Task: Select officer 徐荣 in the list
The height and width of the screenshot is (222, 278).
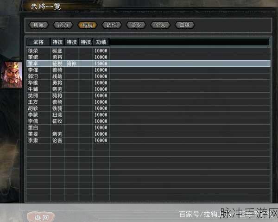Action: [x=33, y=51]
